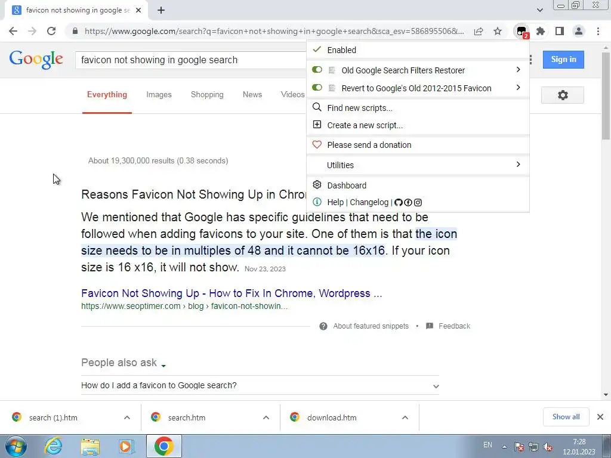Viewport: 611px width, 458px height.
Task: Click into the Google search box
Action: click(x=191, y=60)
